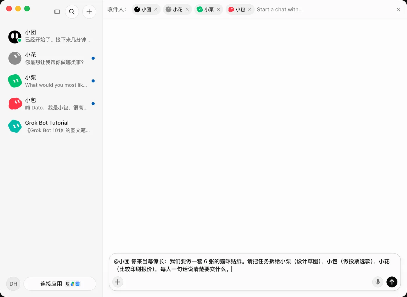Click the 收件人 label
The height and width of the screenshot is (297, 407).
[117, 10]
